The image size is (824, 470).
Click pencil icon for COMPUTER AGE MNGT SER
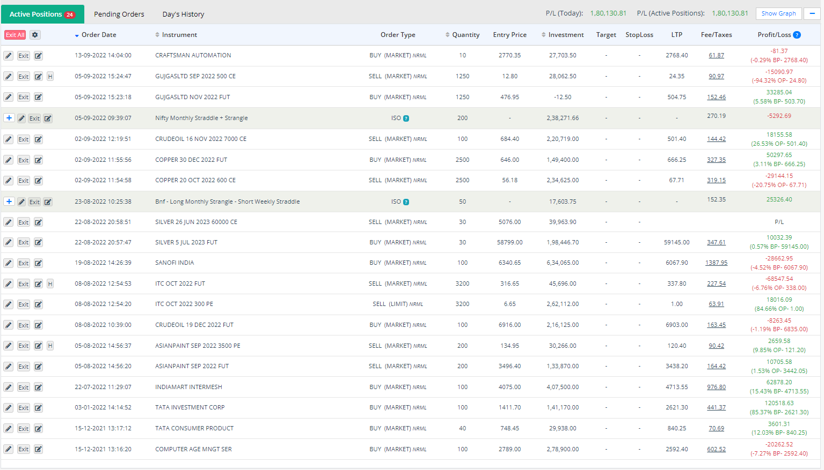coord(9,449)
